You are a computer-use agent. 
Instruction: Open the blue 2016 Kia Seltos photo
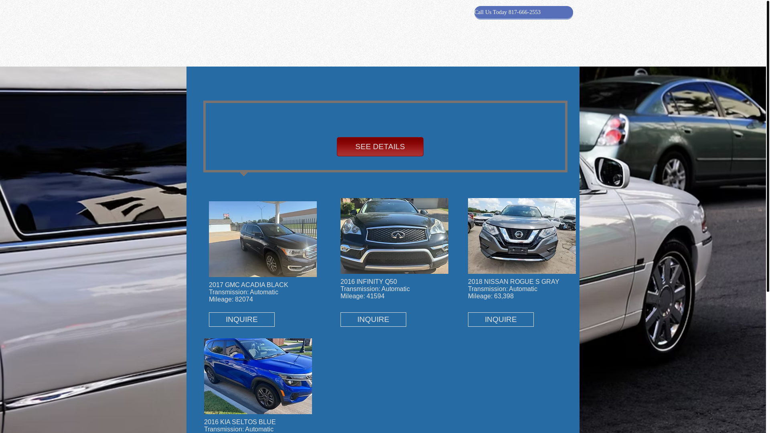click(x=258, y=376)
